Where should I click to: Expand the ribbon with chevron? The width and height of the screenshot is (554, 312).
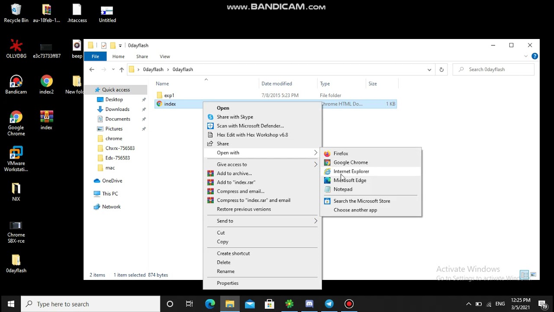(526, 56)
